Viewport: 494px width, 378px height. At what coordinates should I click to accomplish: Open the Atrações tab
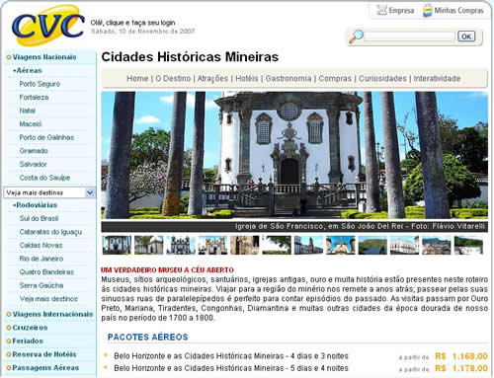pos(212,78)
